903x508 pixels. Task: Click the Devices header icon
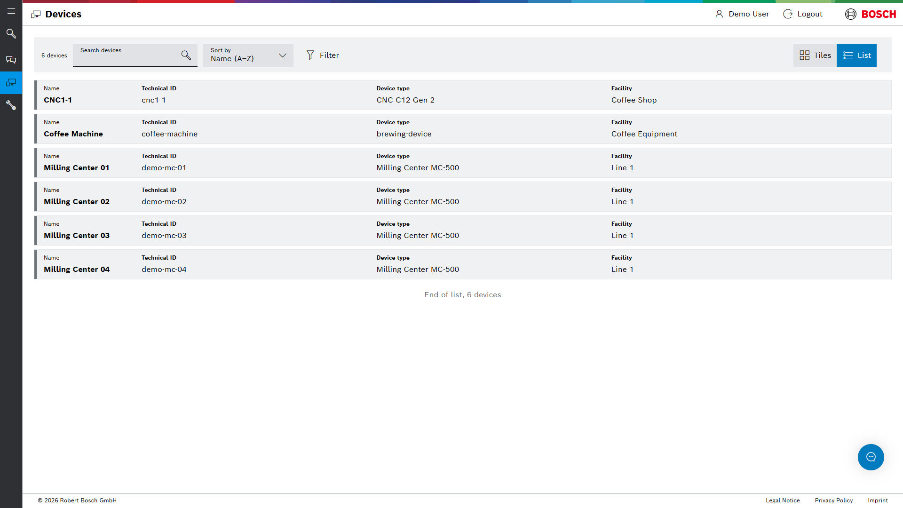(x=36, y=15)
